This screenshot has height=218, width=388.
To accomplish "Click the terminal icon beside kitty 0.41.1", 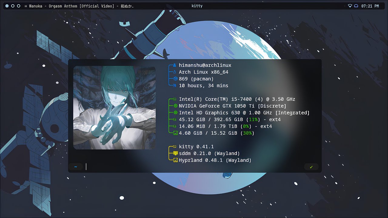I will (175, 147).
